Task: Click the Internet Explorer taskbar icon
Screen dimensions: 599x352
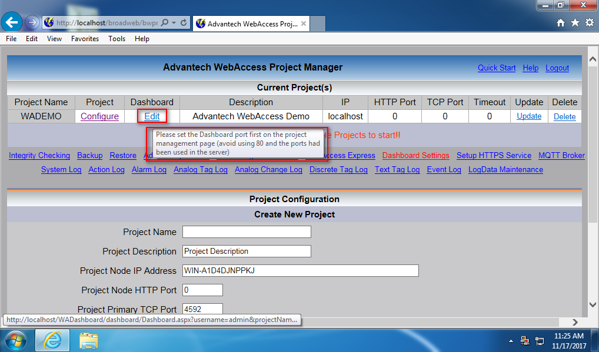Action: (x=52, y=341)
